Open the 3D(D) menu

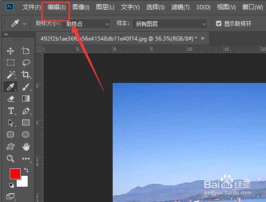203,7
